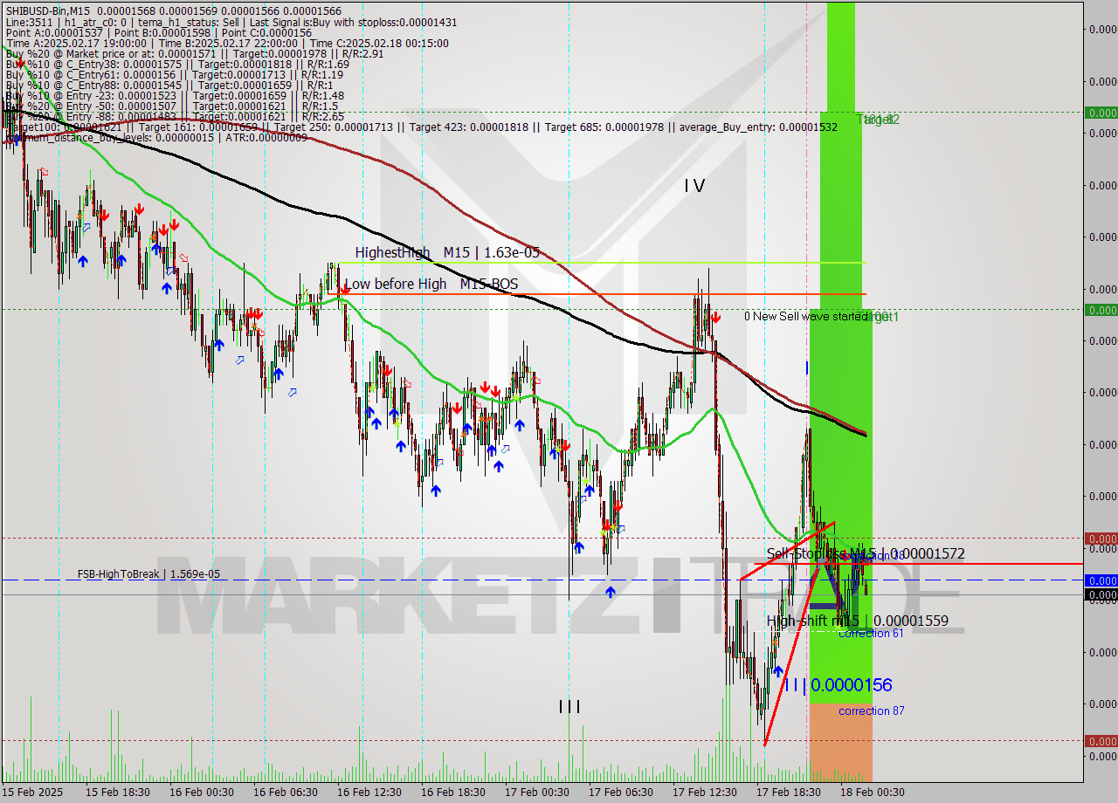Click the Sell-Stoploss M15 0.00001572 label
Viewport: 1118px width, 803px height.
(x=865, y=553)
